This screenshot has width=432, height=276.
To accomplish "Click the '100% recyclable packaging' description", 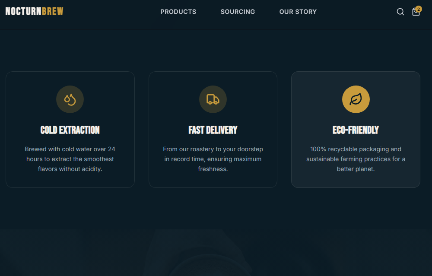I will 356,159.
